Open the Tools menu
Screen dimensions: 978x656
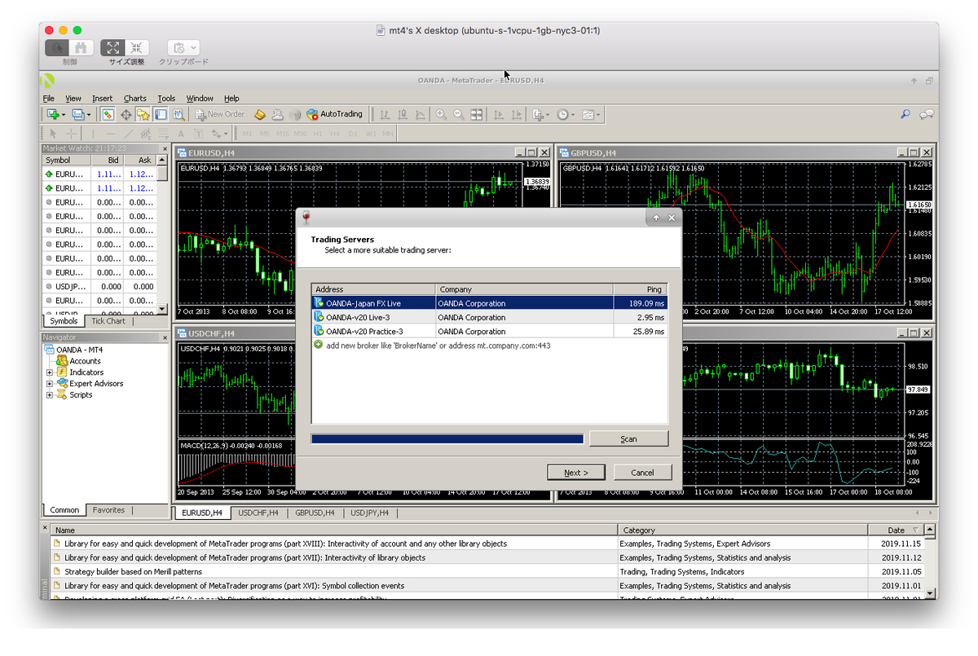pyautogui.click(x=166, y=99)
